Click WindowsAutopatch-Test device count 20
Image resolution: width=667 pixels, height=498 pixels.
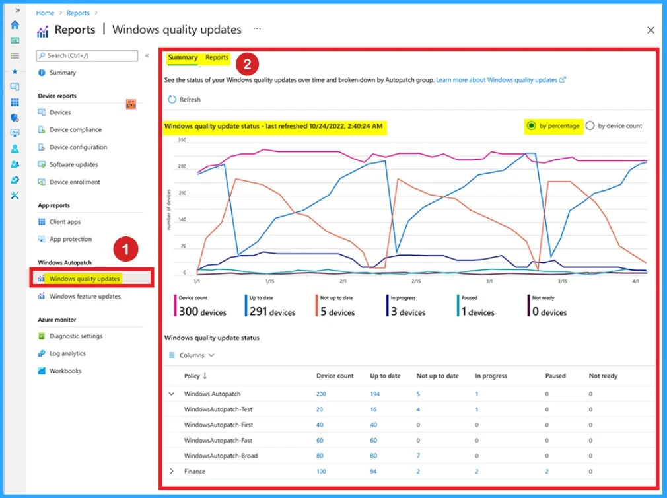click(x=320, y=409)
